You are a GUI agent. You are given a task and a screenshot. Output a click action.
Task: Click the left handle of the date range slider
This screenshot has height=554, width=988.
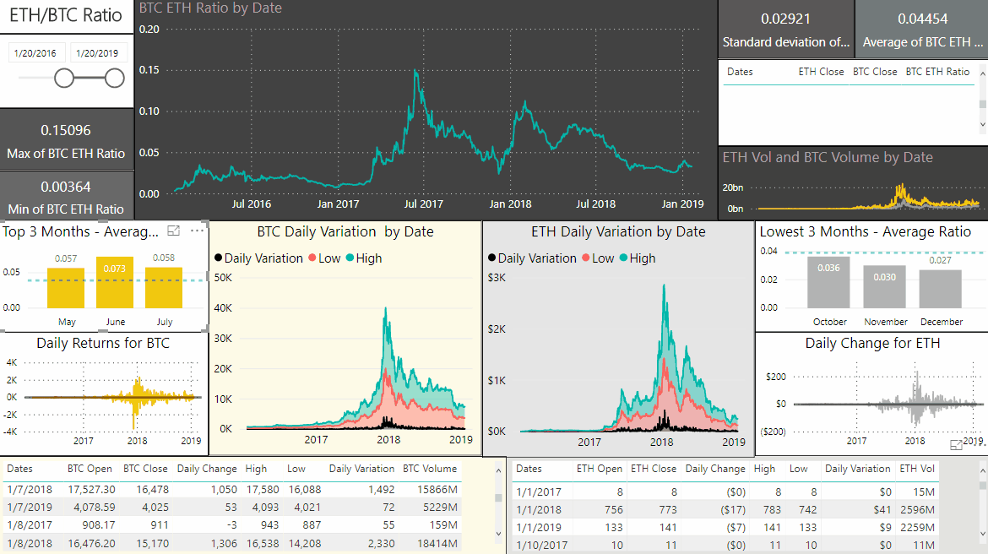click(66, 77)
